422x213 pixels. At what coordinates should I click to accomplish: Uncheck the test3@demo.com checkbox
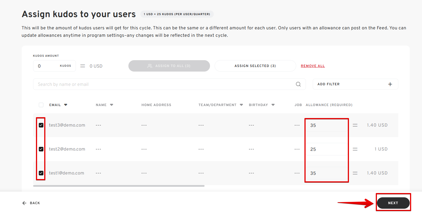41,125
